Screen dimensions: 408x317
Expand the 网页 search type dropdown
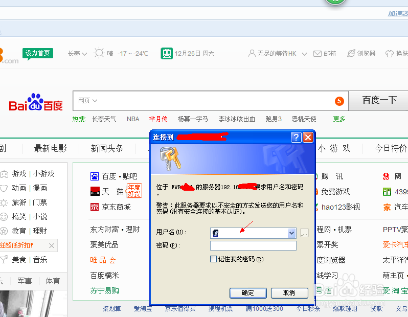(x=88, y=100)
